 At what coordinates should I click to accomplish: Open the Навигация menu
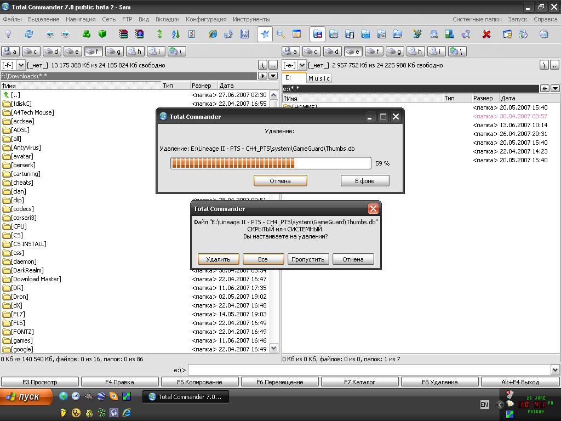point(81,19)
